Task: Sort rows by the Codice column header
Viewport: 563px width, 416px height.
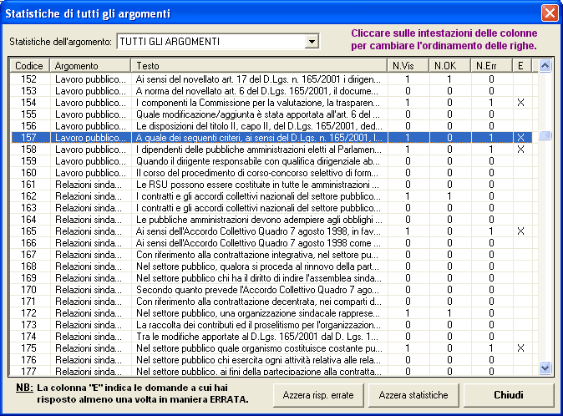Action: coord(29,65)
